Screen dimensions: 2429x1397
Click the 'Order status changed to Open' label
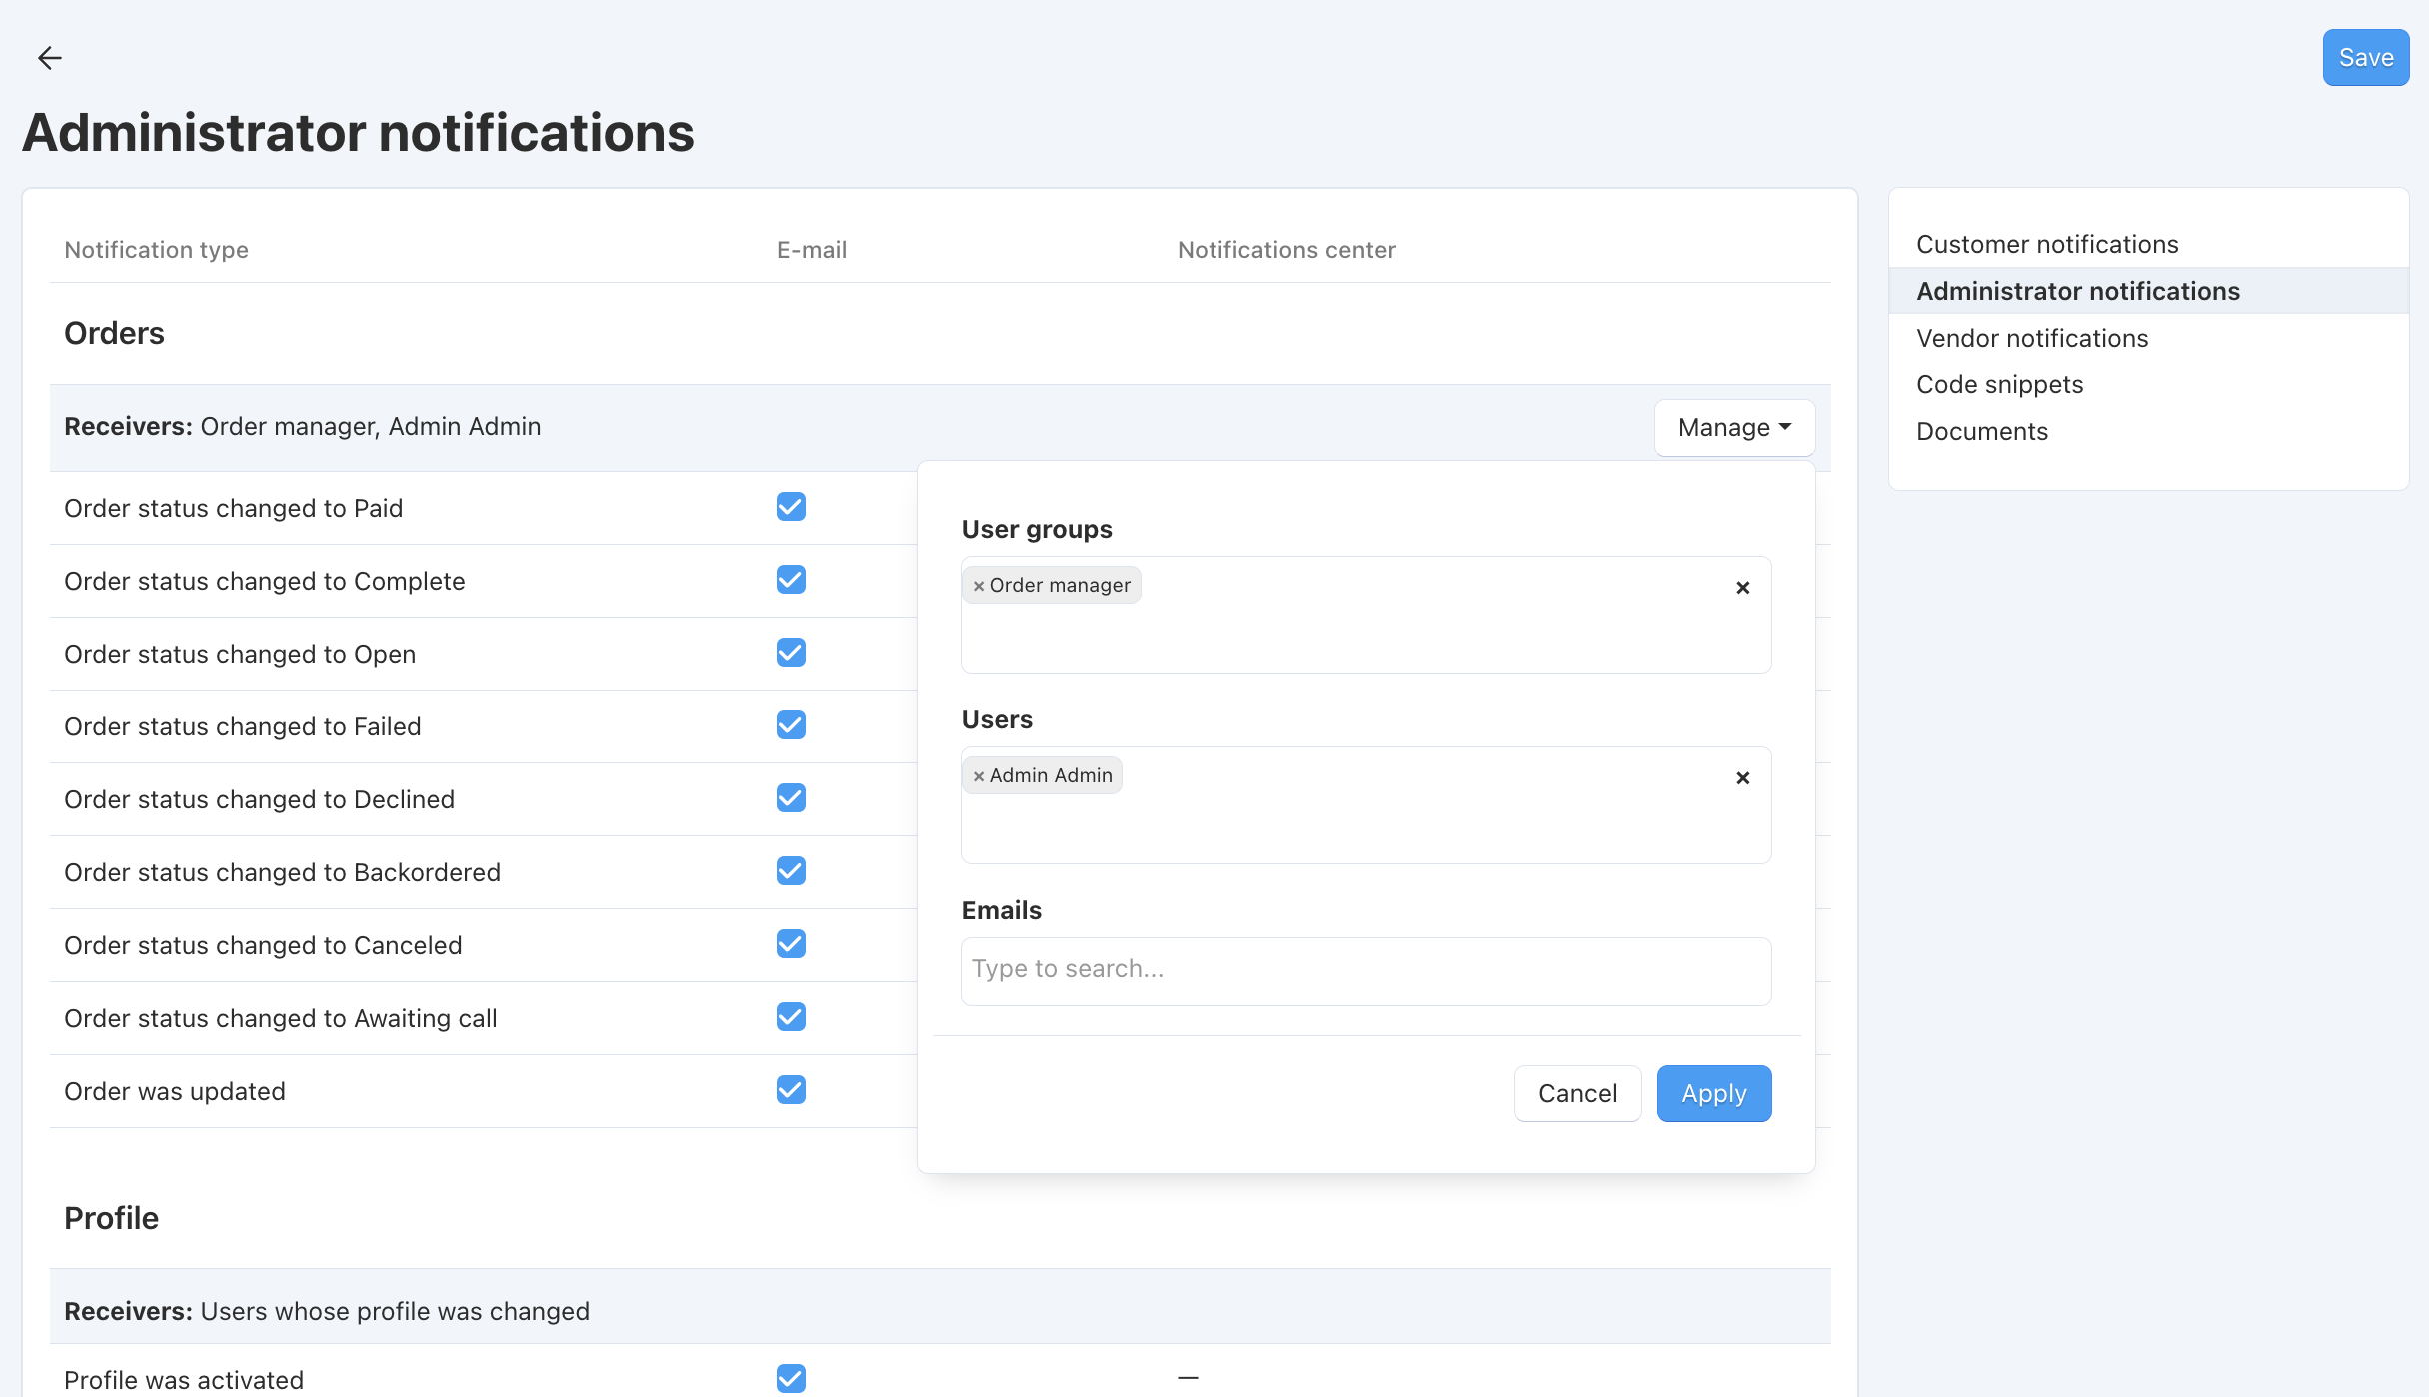point(240,654)
